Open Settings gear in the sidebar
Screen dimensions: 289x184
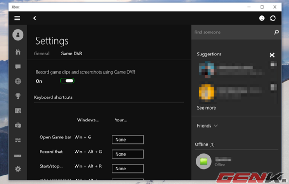pyautogui.click(x=18, y=169)
